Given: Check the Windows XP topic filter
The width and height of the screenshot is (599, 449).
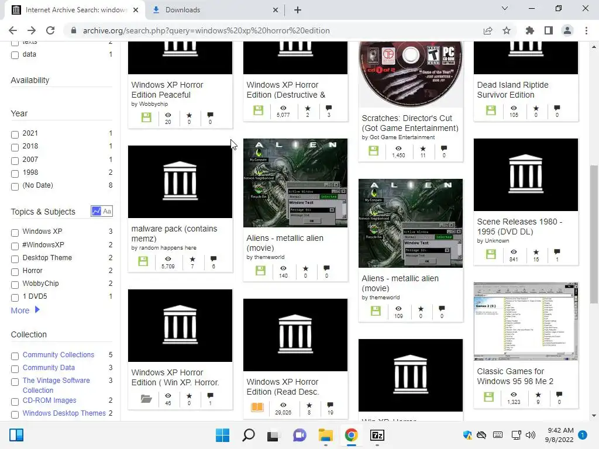Looking at the screenshot, I should pos(15,233).
